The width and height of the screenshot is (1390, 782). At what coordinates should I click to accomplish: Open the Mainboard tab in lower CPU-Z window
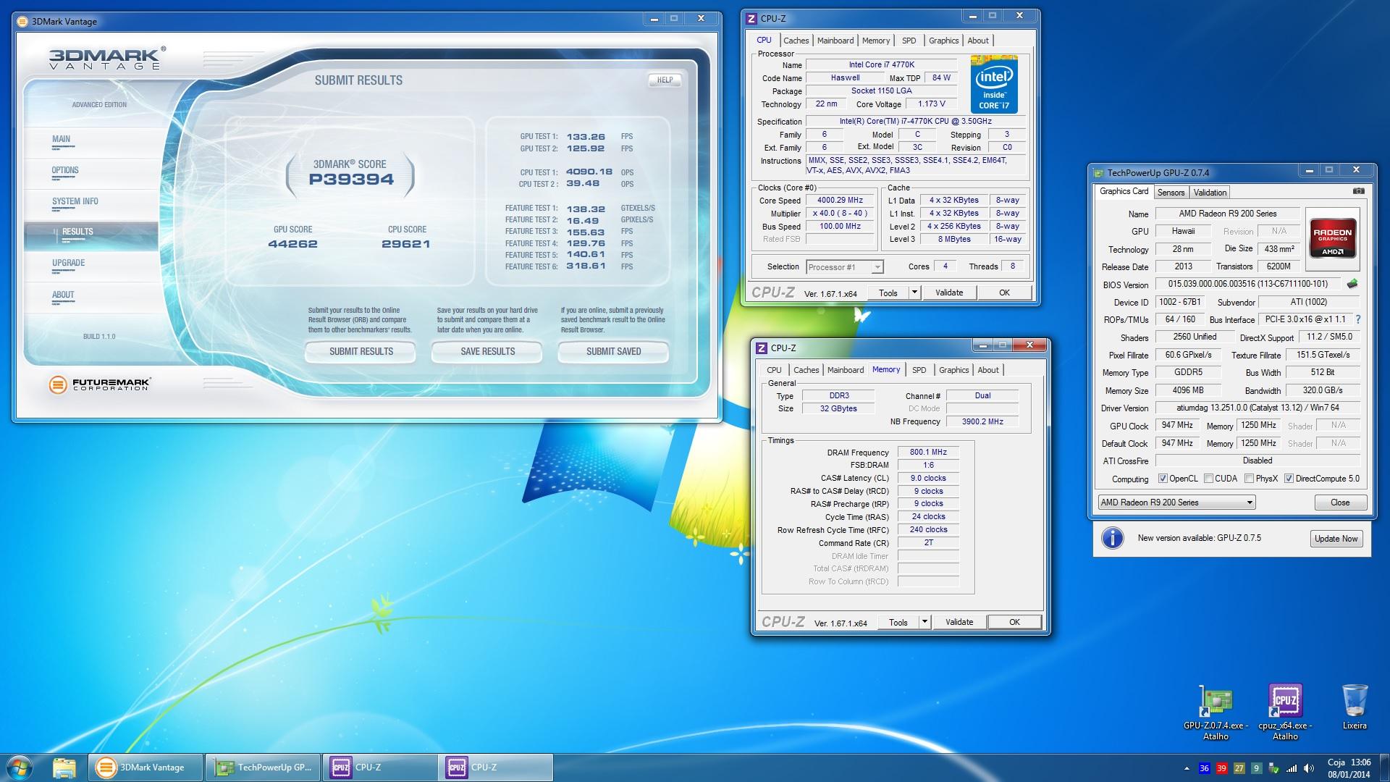(846, 370)
